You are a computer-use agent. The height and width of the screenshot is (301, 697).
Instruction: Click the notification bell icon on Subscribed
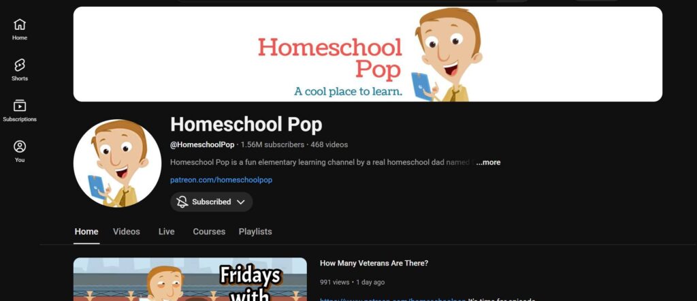click(182, 202)
